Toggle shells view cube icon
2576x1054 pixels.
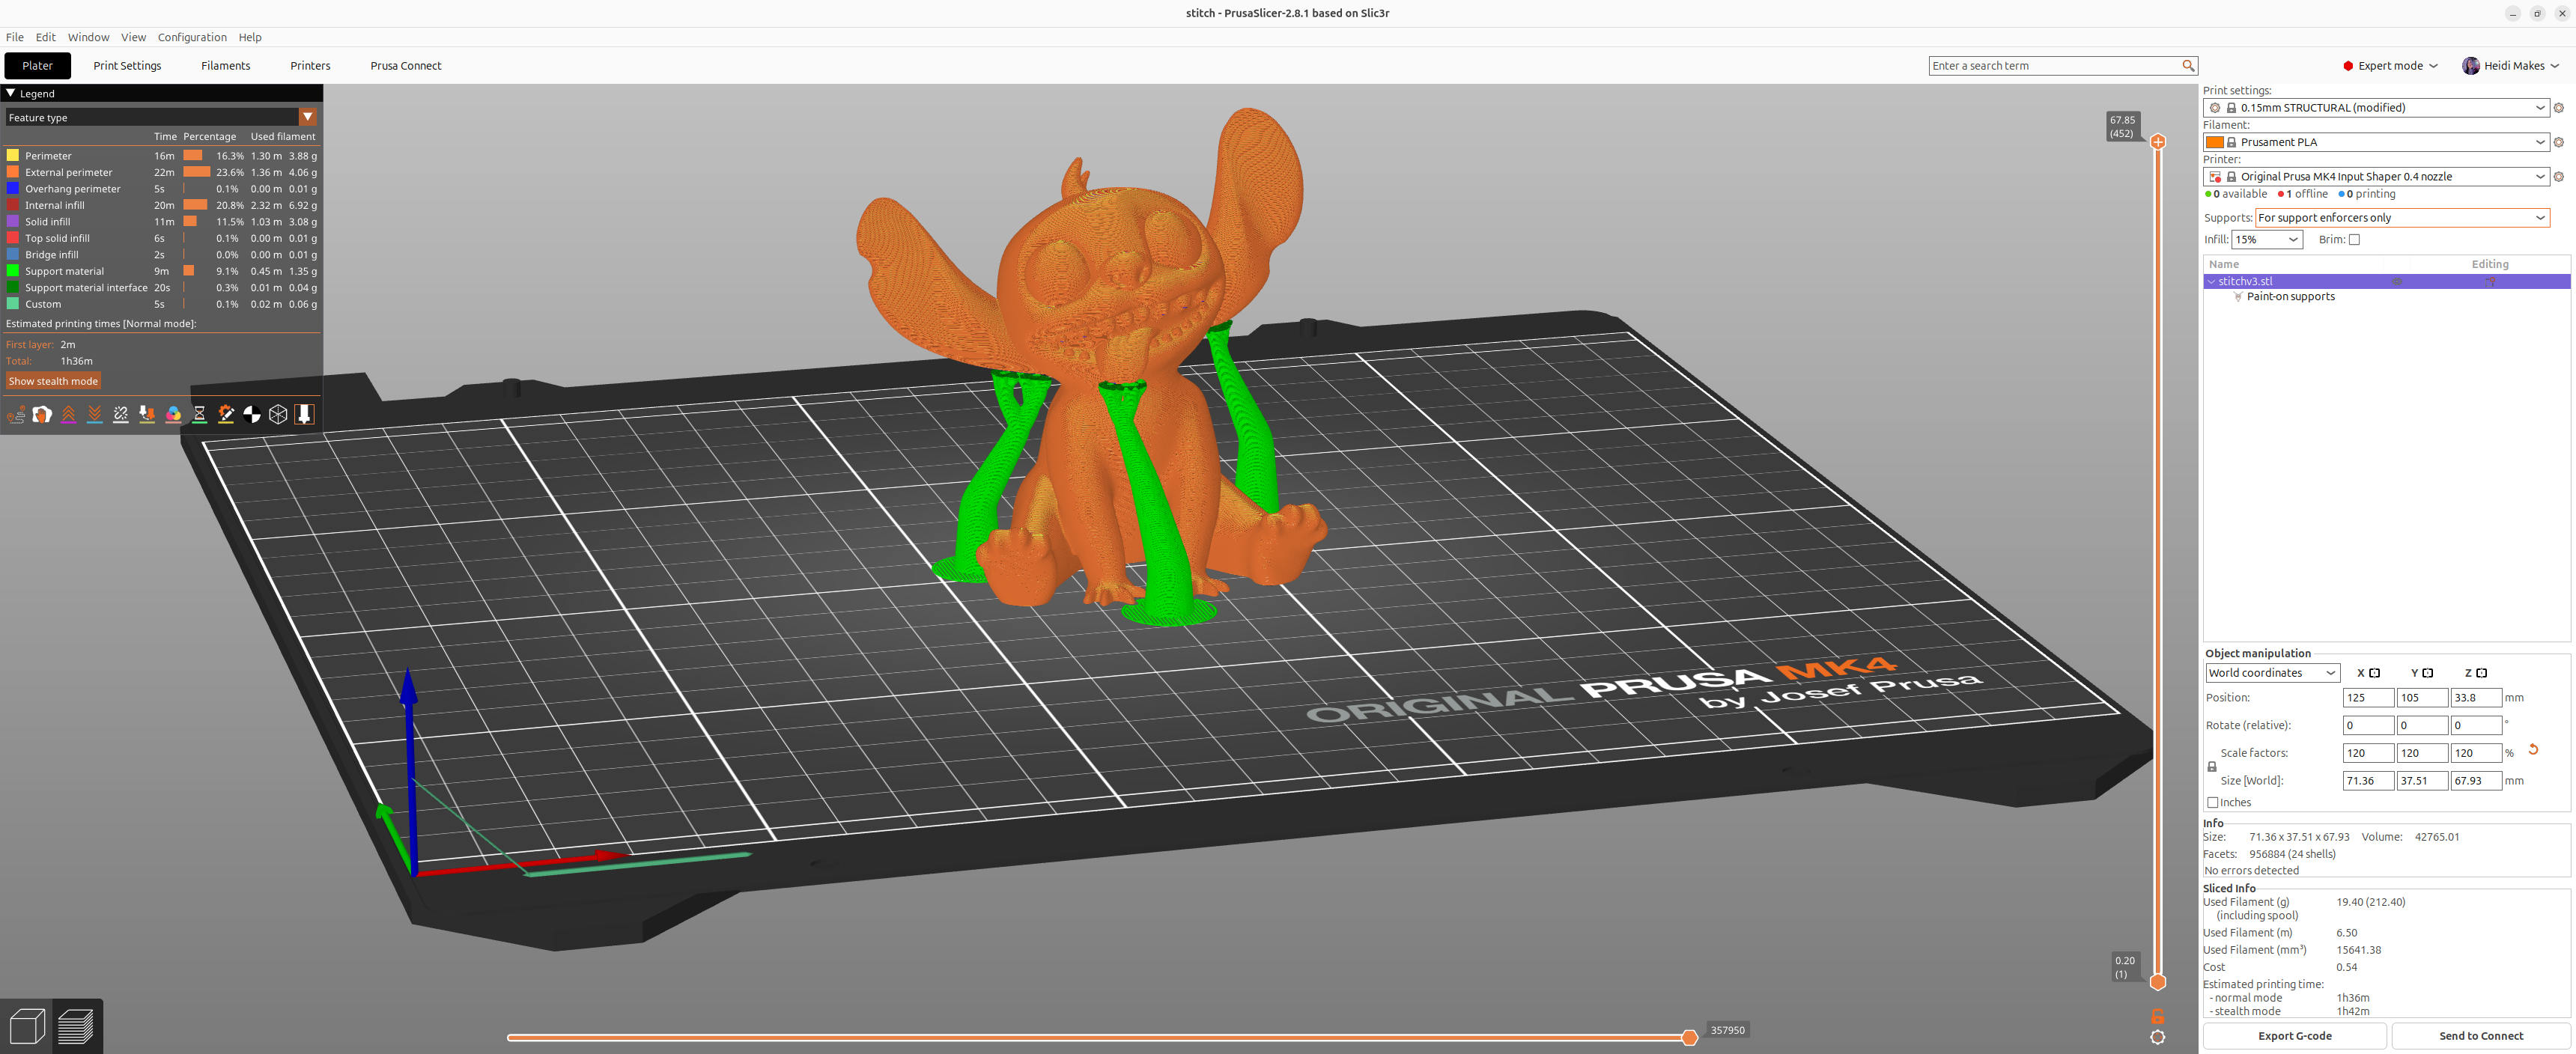point(278,414)
